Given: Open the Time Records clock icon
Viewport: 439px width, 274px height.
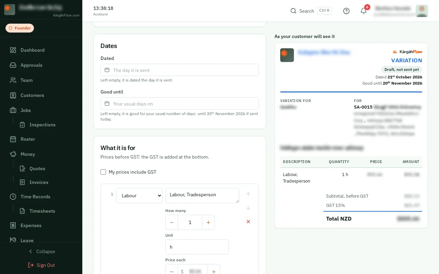Looking at the screenshot, I should [x=13, y=197].
